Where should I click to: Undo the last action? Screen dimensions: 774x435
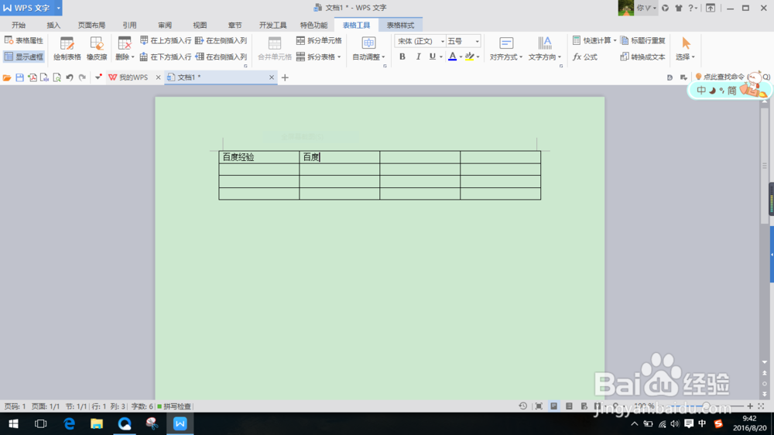point(70,77)
